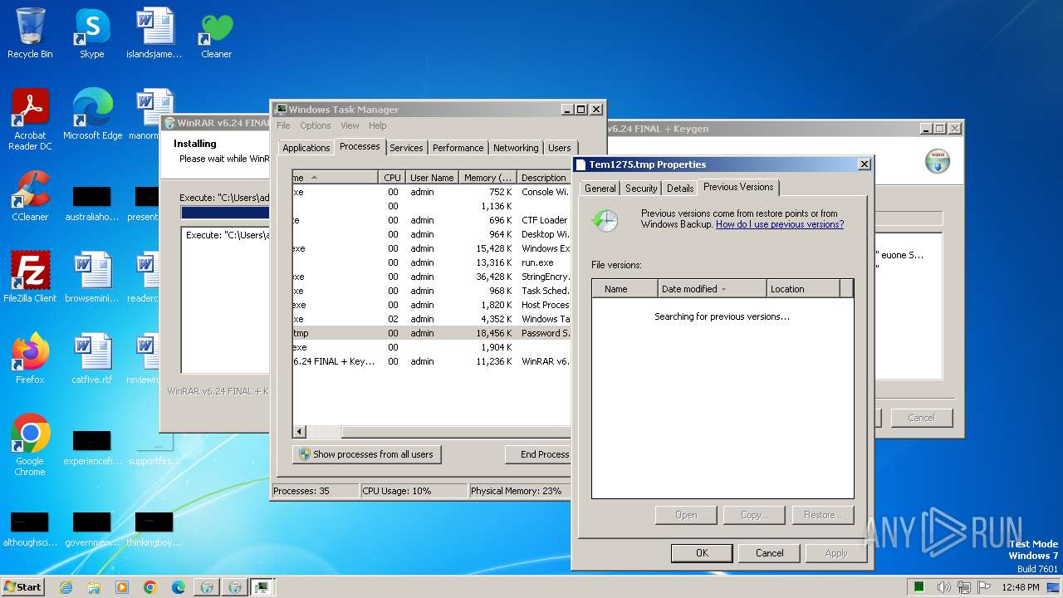Open the Security tab in Properties
The height and width of the screenshot is (598, 1063).
point(641,189)
